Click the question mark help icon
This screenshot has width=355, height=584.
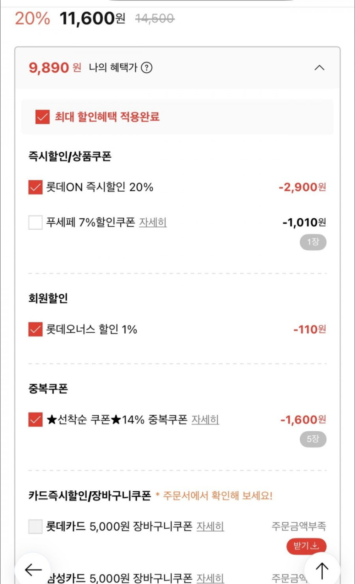(x=147, y=68)
